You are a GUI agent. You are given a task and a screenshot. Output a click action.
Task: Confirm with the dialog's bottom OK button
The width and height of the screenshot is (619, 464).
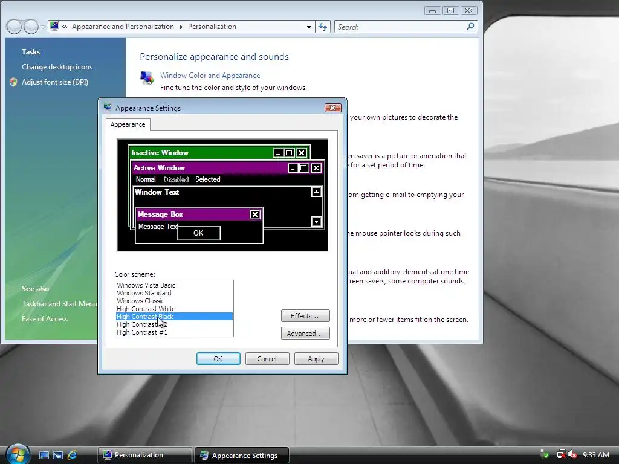[218, 359]
